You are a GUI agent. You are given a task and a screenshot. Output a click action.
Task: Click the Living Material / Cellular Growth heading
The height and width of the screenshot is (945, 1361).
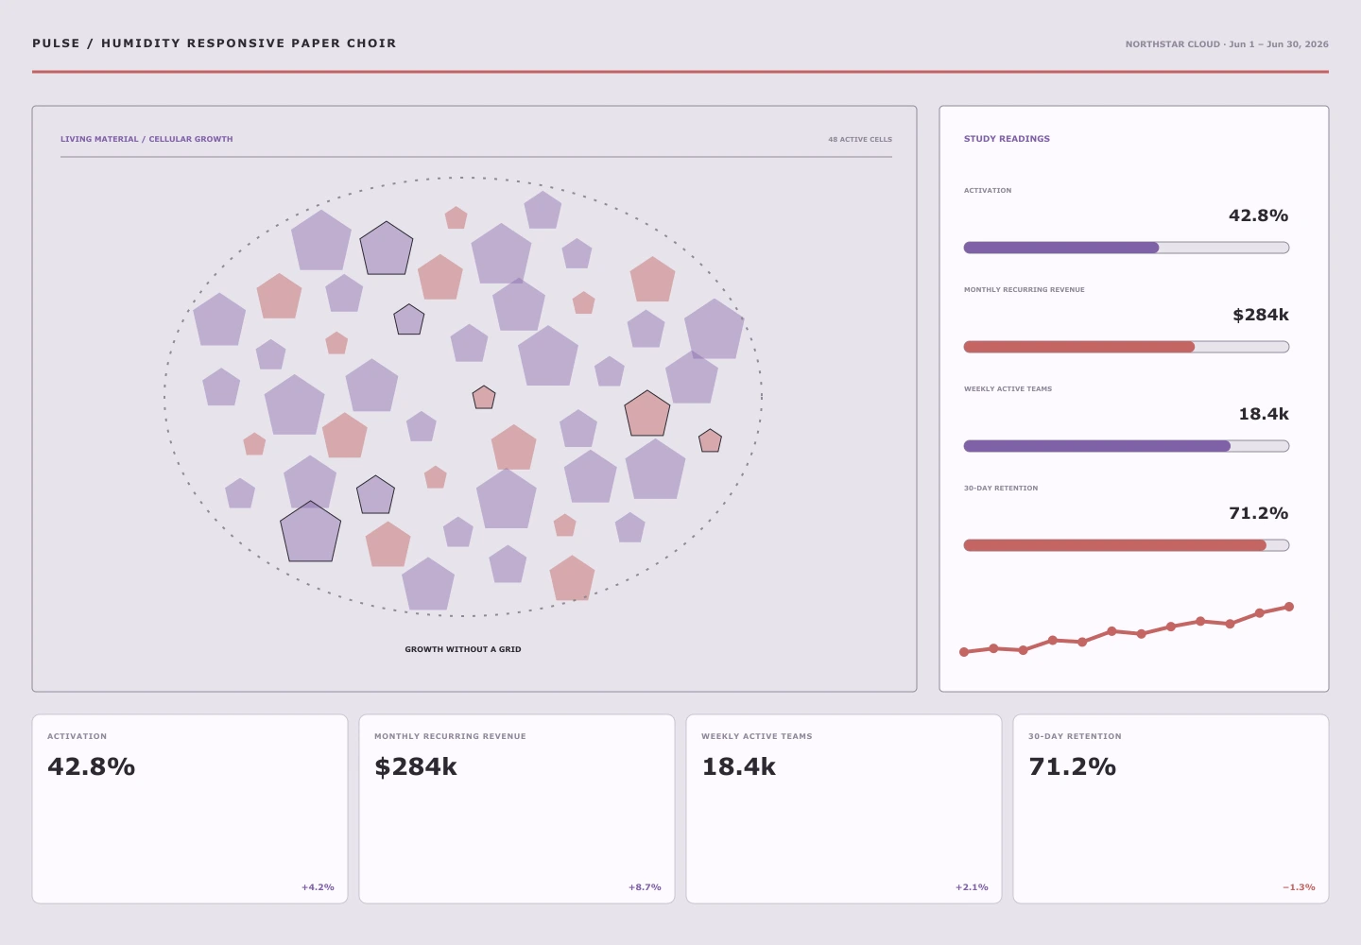pyautogui.click(x=146, y=139)
